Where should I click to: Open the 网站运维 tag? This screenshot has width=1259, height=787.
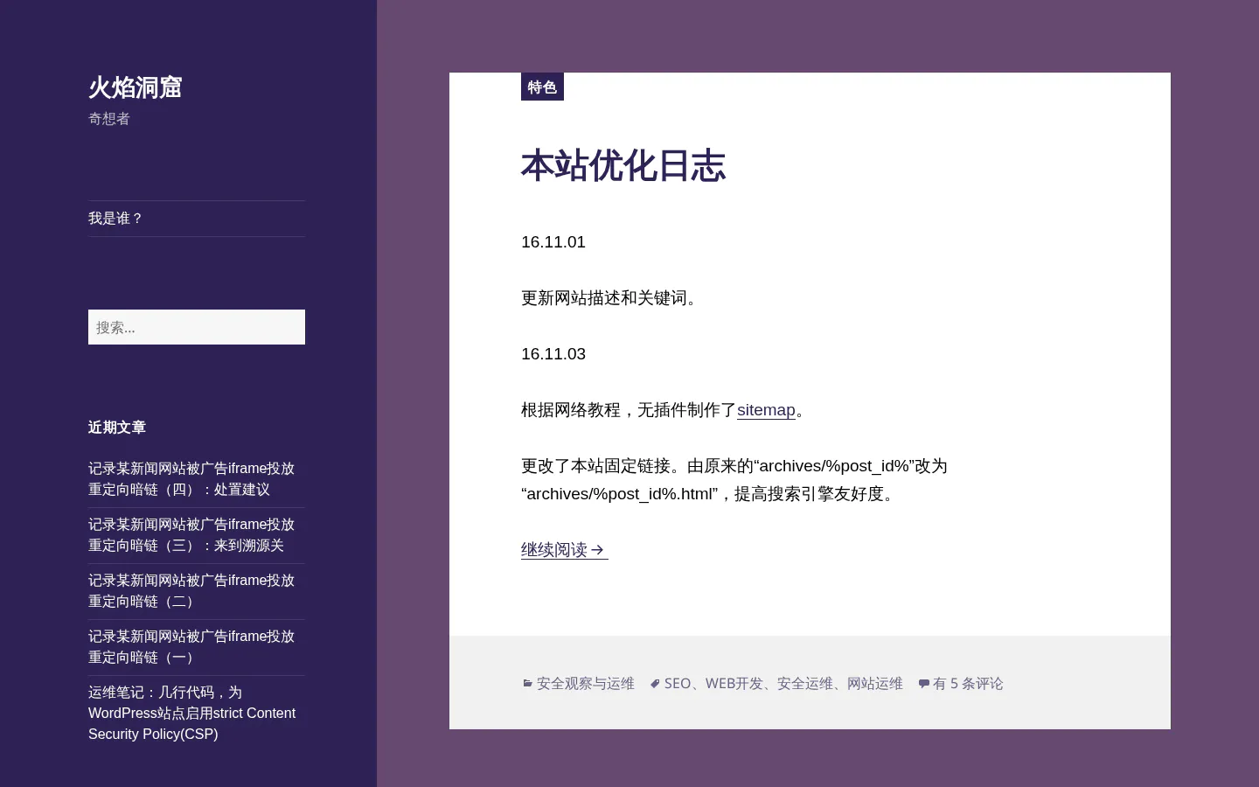pyautogui.click(x=875, y=684)
